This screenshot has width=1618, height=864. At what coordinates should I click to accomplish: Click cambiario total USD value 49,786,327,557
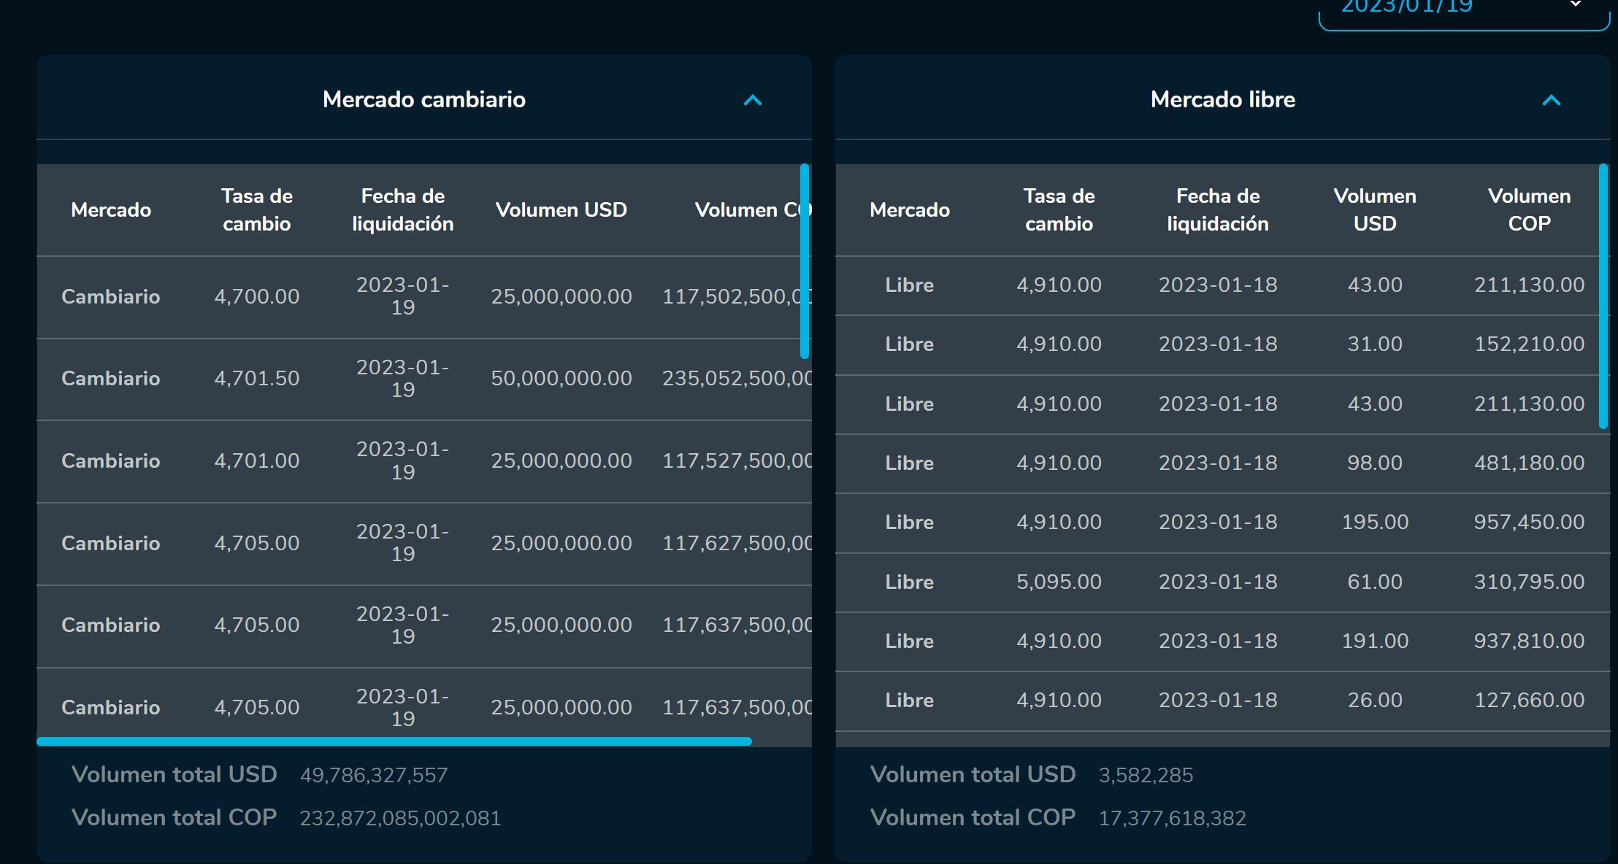coord(373,775)
